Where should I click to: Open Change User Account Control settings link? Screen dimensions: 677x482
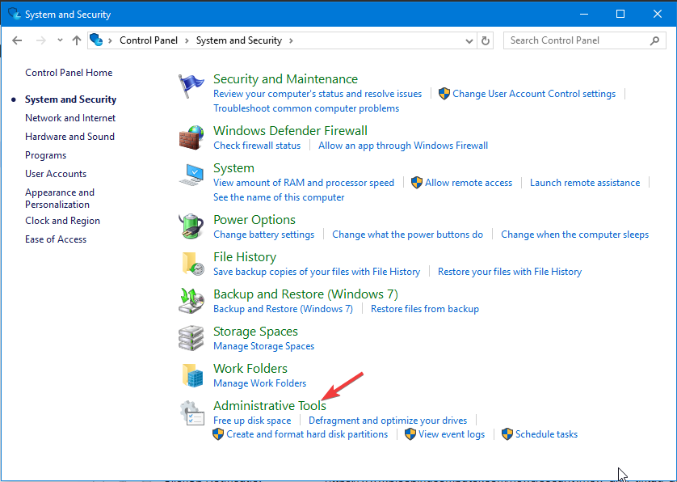tap(534, 94)
